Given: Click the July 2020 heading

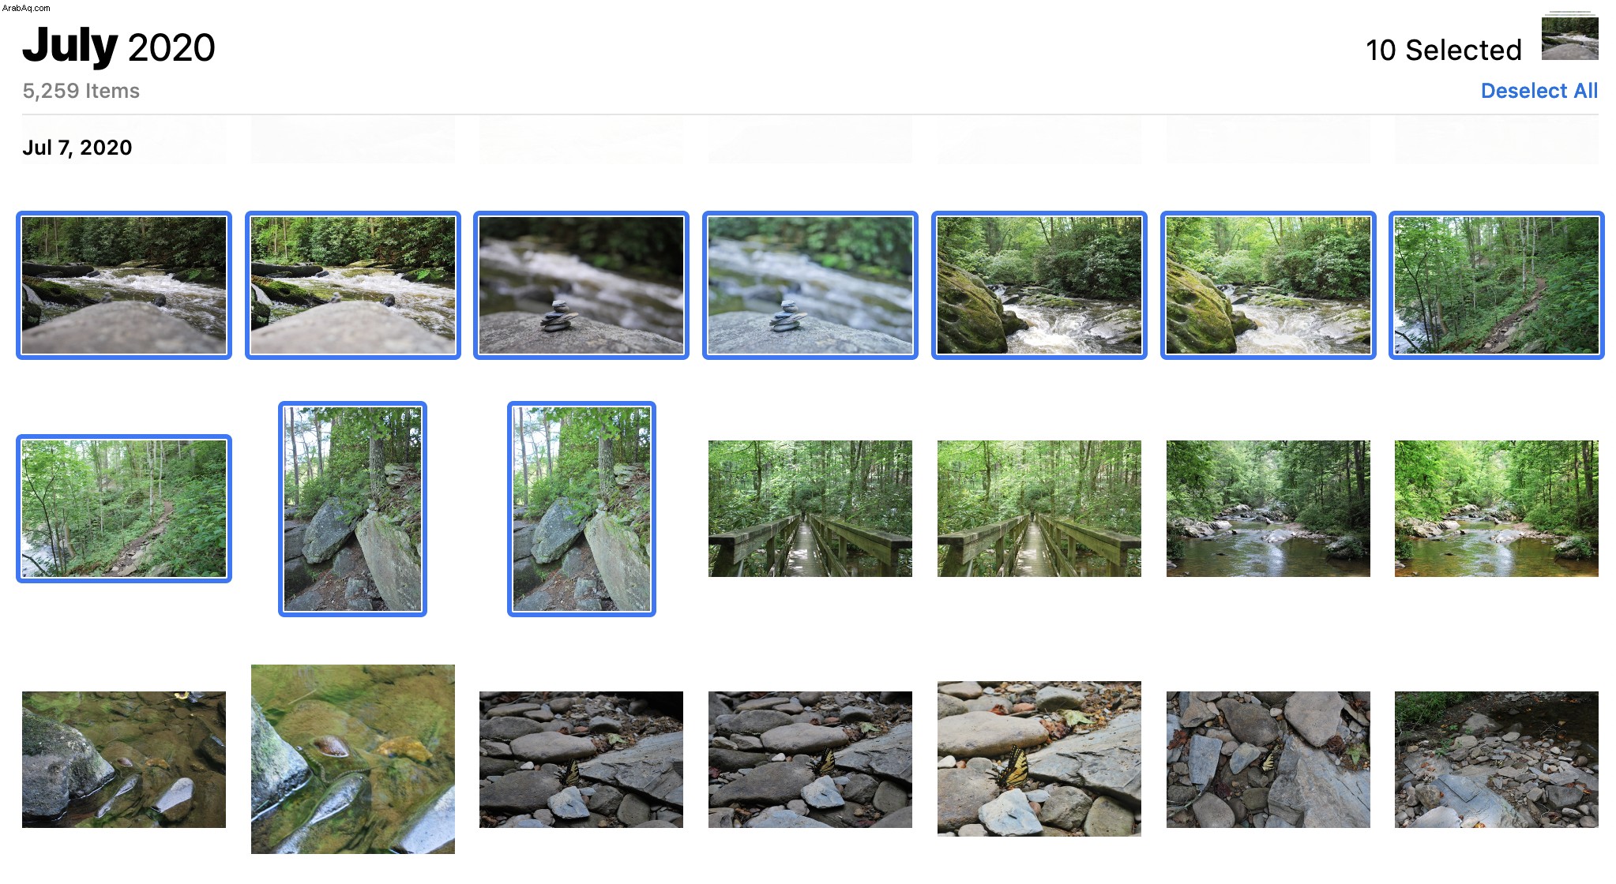Looking at the screenshot, I should pyautogui.click(x=118, y=47).
